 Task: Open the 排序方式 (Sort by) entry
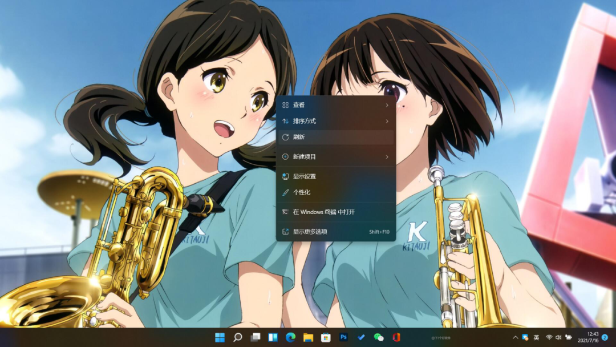pos(336,121)
